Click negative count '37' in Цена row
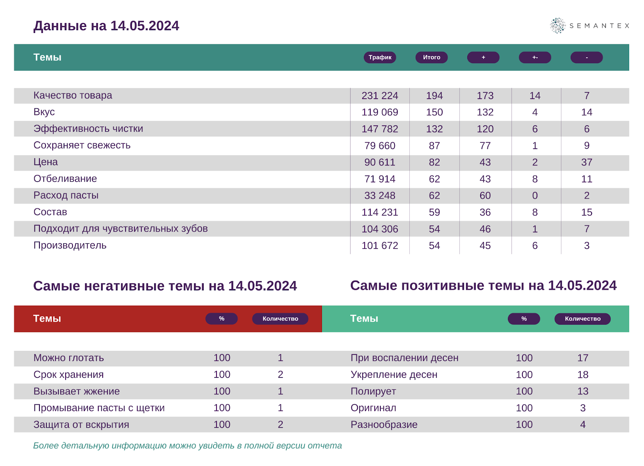Image resolution: width=644 pixels, height=466 pixels. coord(586,162)
